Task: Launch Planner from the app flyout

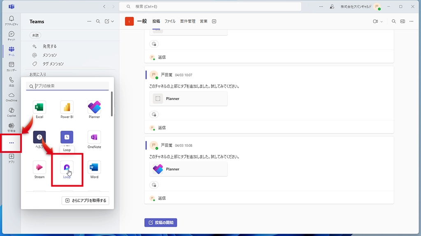Action: tap(94, 110)
